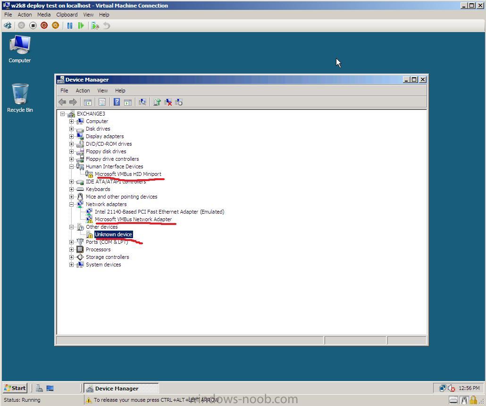
Task: Open the Clipboard menu
Action: [x=67, y=15]
